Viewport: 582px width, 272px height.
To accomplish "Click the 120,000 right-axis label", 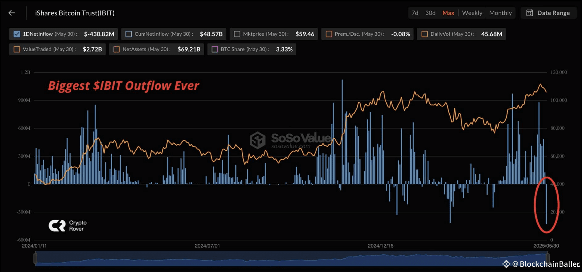I will coord(559,72).
